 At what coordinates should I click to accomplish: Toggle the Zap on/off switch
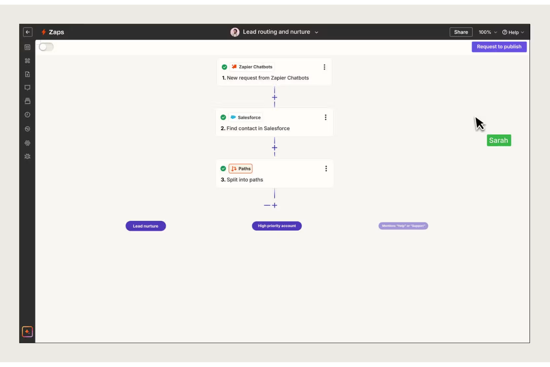46,46
